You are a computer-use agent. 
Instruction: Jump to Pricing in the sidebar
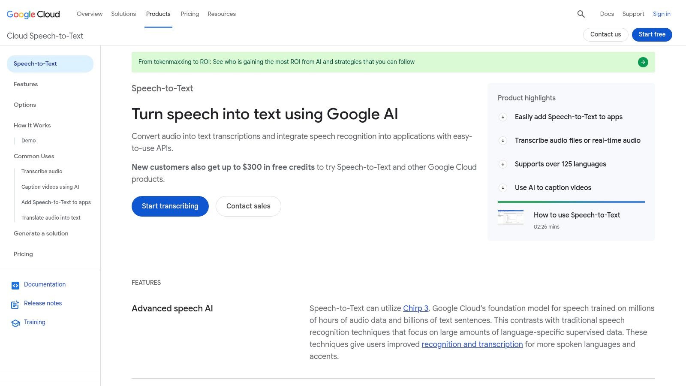point(23,254)
